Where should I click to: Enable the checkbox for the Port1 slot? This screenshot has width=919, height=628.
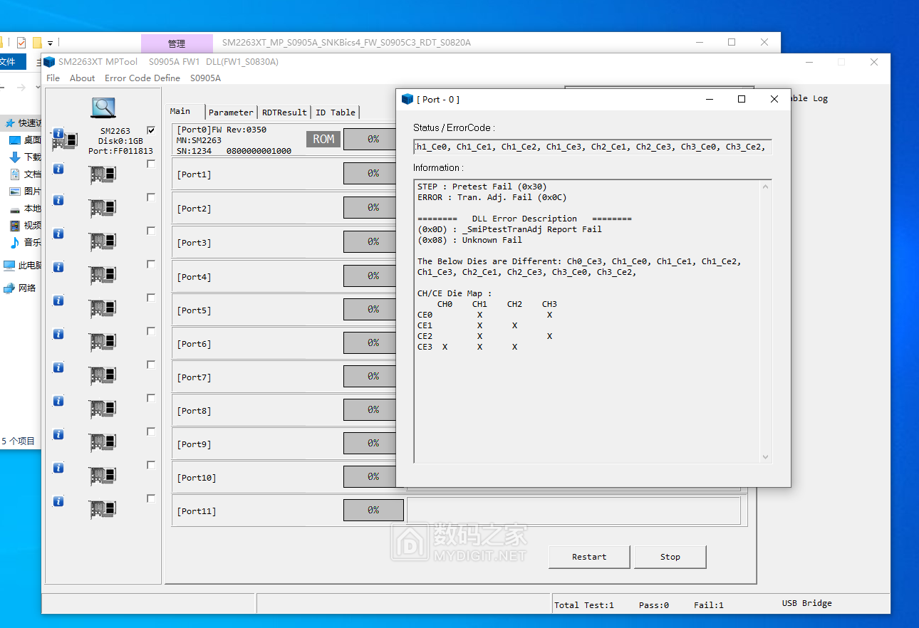[150, 164]
